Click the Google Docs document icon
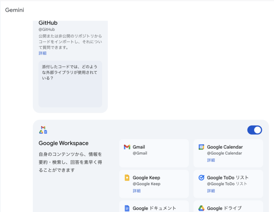This screenshot has height=212, width=274. point(127,208)
